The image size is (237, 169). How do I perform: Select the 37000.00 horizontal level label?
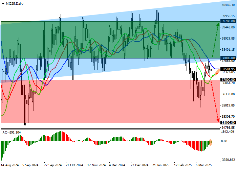[x=228, y=80]
